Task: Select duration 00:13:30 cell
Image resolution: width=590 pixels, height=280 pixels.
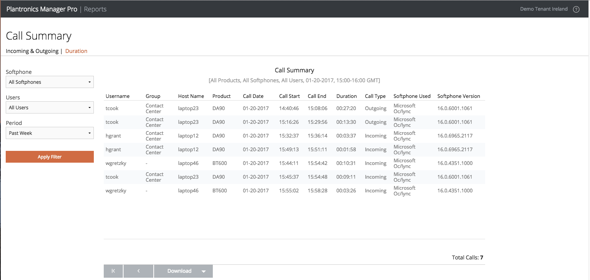Action: [346, 122]
